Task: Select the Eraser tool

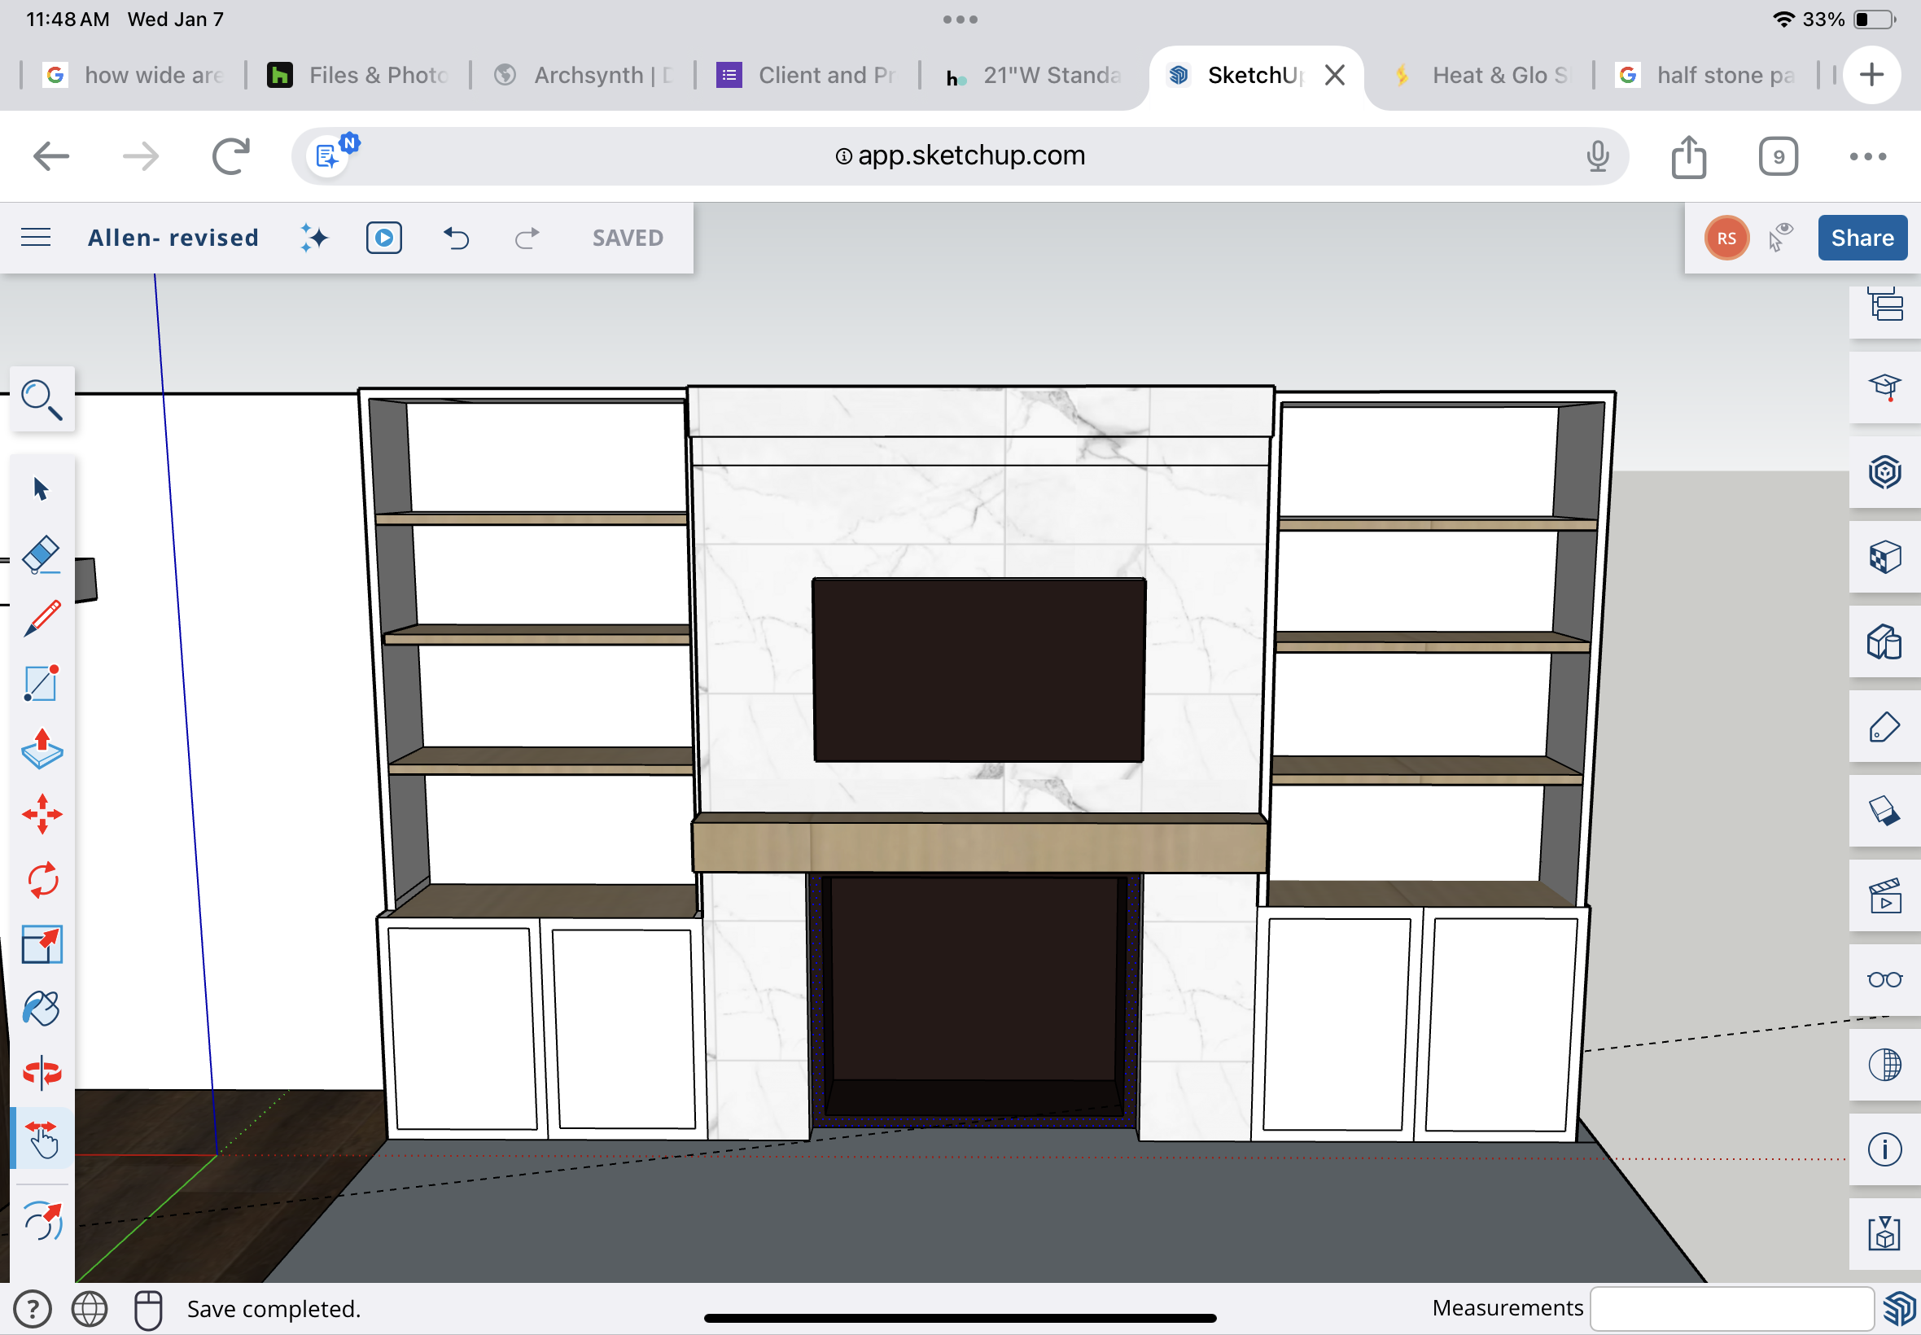Action: 41,554
